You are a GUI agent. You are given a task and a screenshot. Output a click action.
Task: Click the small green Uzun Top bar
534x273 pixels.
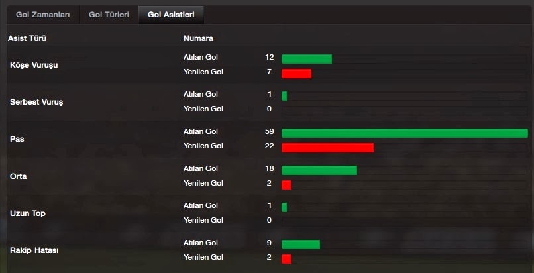(x=284, y=207)
